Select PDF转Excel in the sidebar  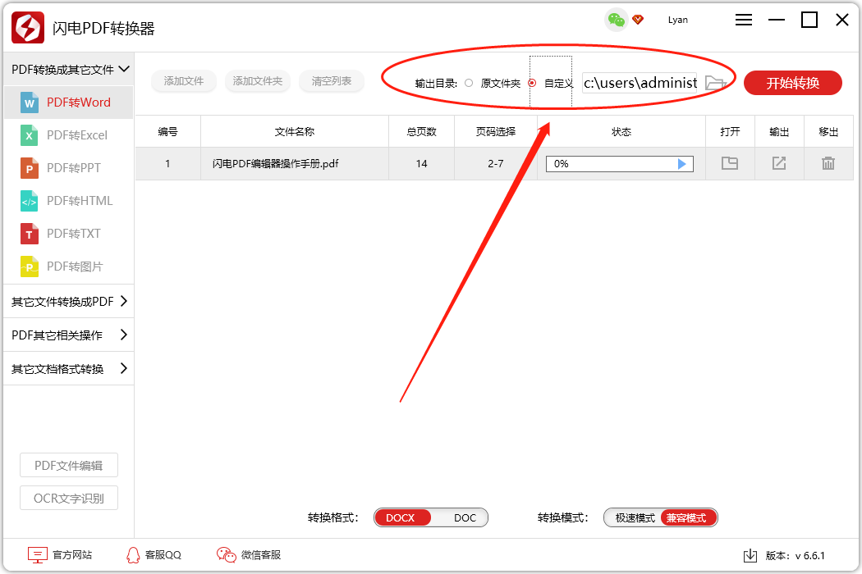coord(76,135)
